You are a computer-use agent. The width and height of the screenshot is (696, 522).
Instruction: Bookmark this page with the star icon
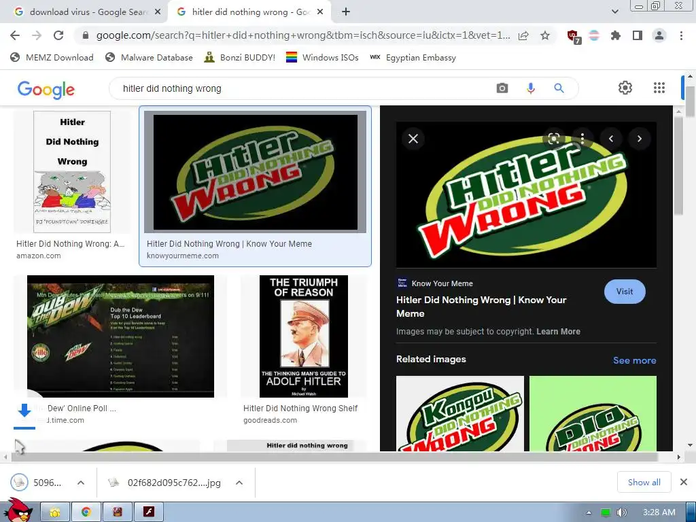[x=545, y=35]
